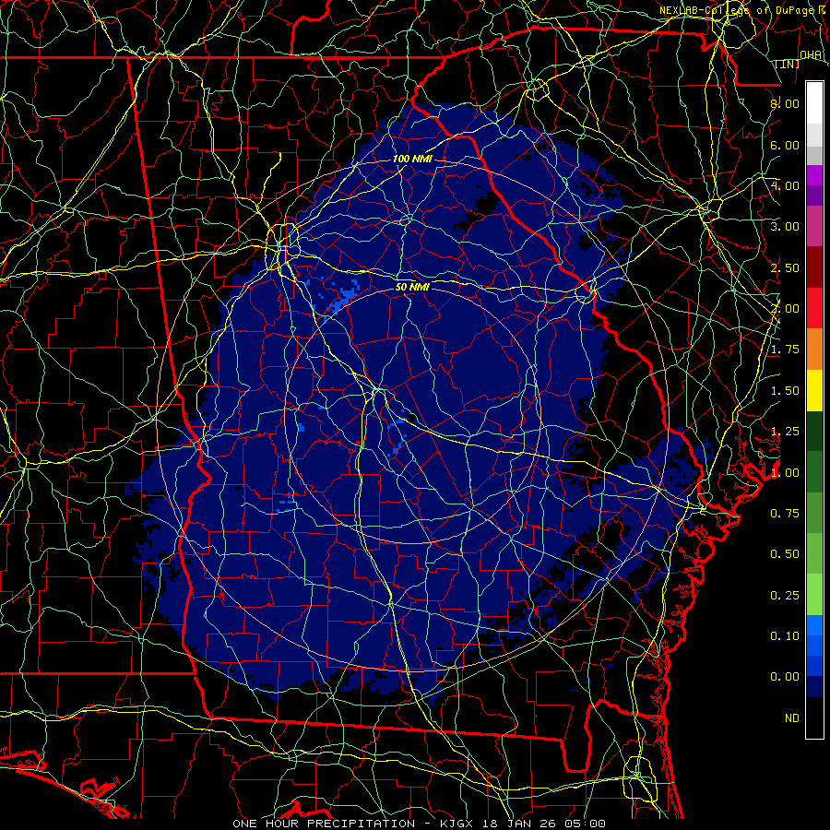Click the ND legend label
Viewport: 830px width, 830px height.
click(792, 718)
